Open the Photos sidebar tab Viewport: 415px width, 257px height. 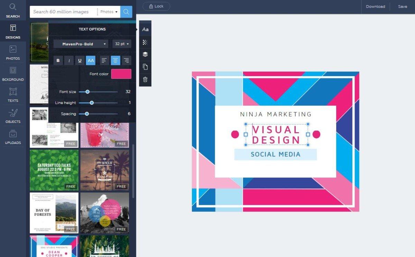tap(13, 53)
